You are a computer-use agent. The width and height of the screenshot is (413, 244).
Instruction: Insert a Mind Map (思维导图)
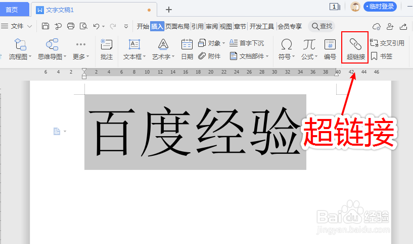52,49
